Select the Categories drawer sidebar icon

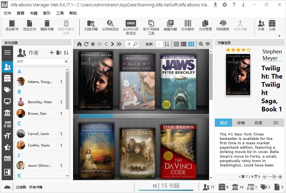pos(7,79)
